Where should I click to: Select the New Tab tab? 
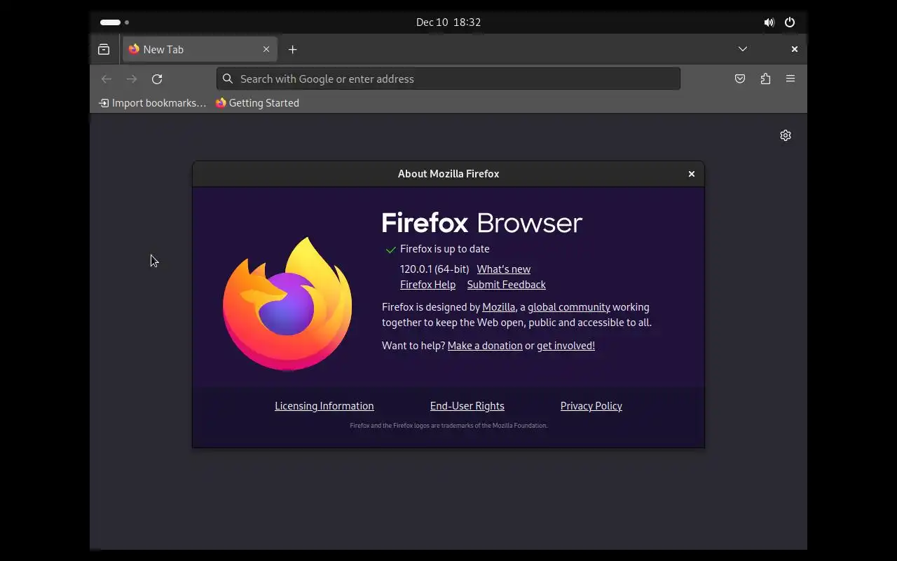tap(200, 49)
